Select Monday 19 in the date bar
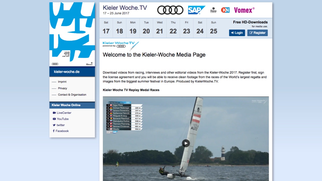 click(133, 28)
